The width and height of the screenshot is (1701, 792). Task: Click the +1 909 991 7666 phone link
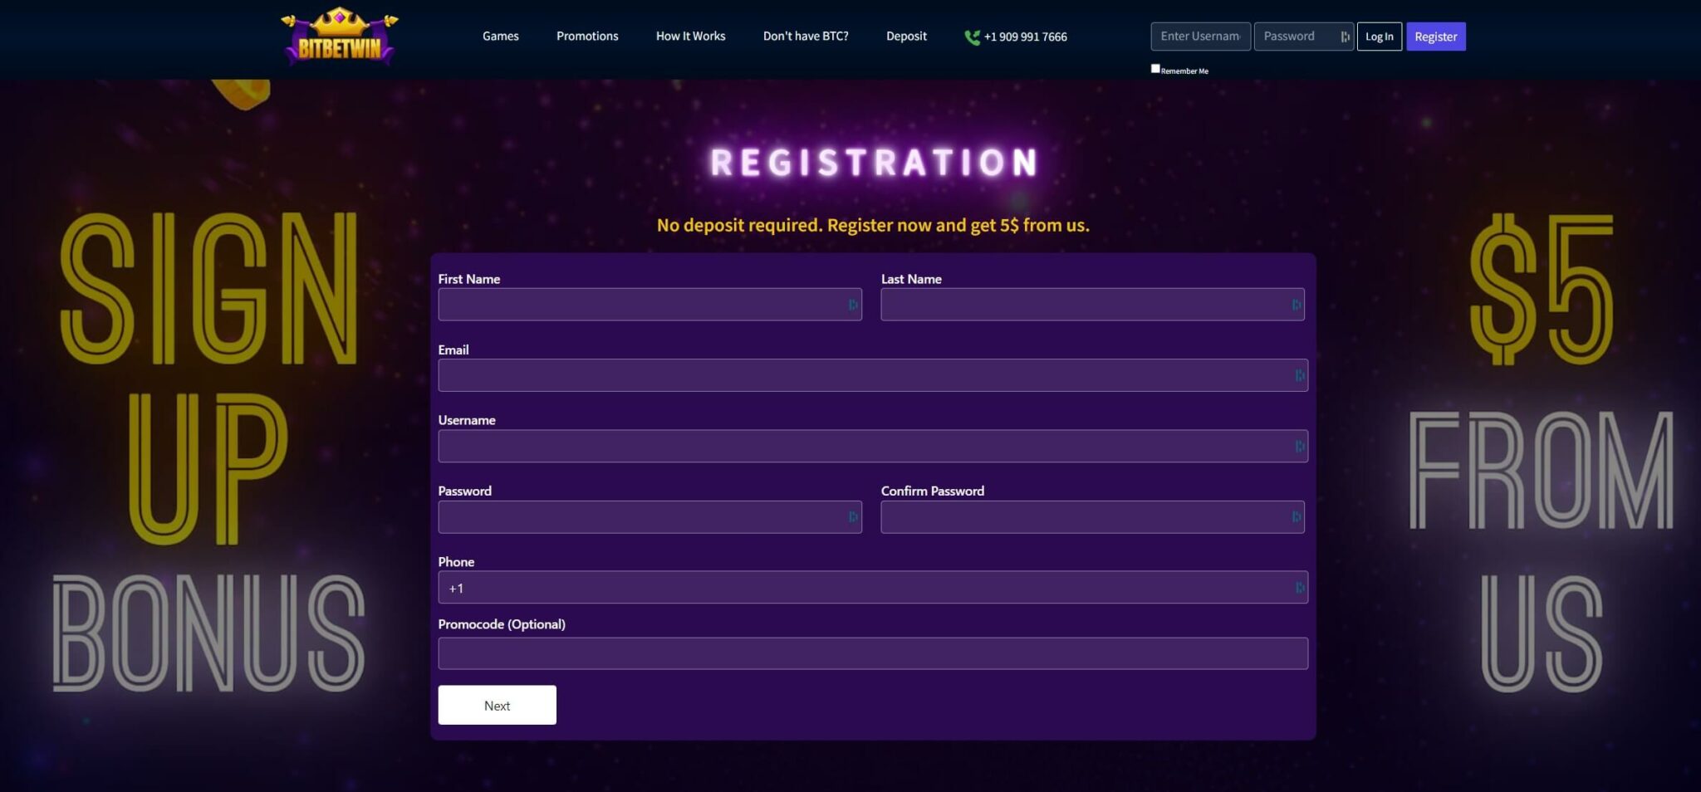[x=1025, y=37]
